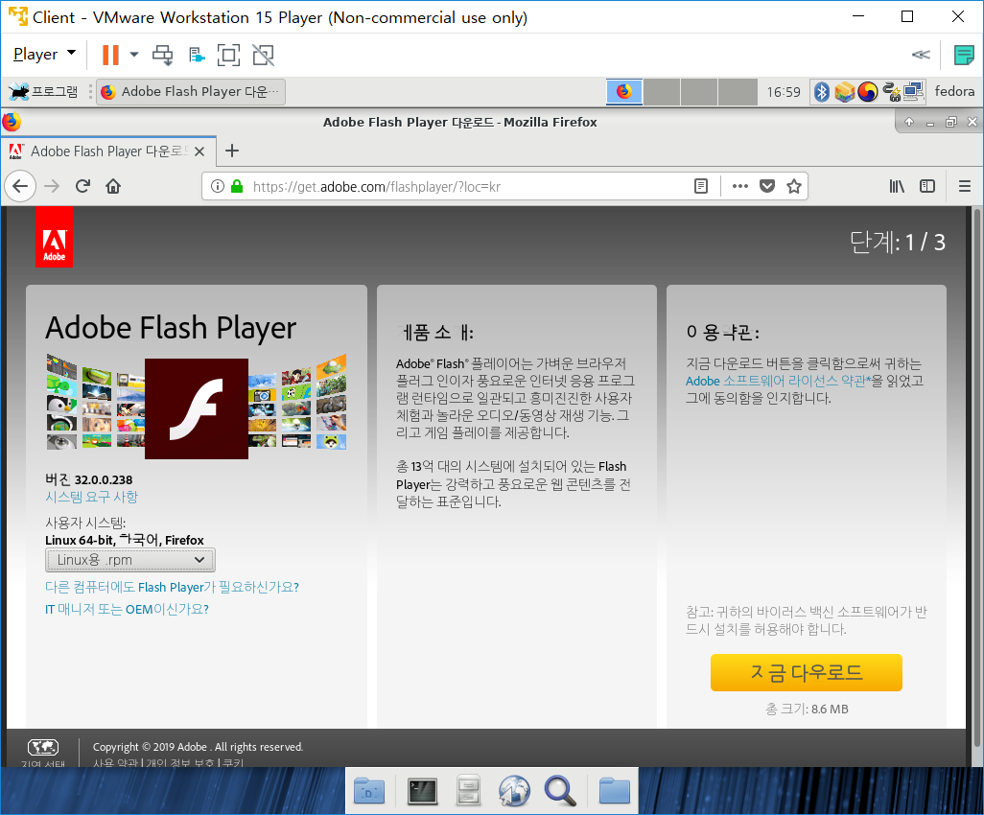
Task: Go back to the previous page
Action: [x=20, y=186]
